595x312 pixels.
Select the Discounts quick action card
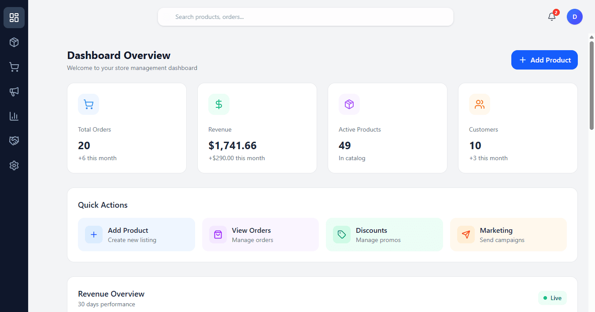click(384, 234)
